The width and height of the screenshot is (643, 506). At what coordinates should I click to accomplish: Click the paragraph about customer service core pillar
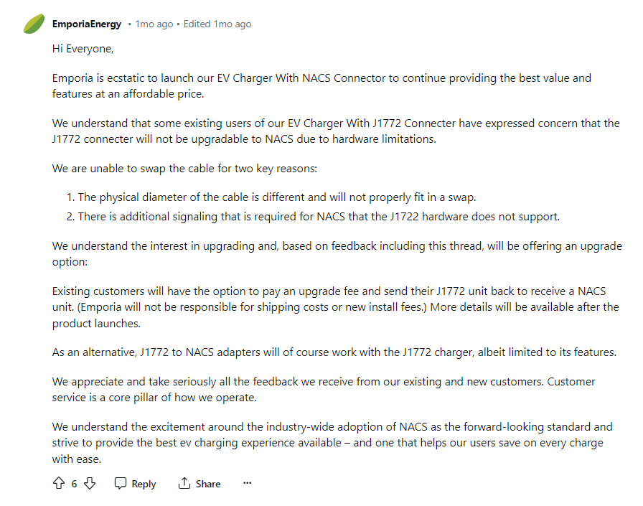(324, 390)
